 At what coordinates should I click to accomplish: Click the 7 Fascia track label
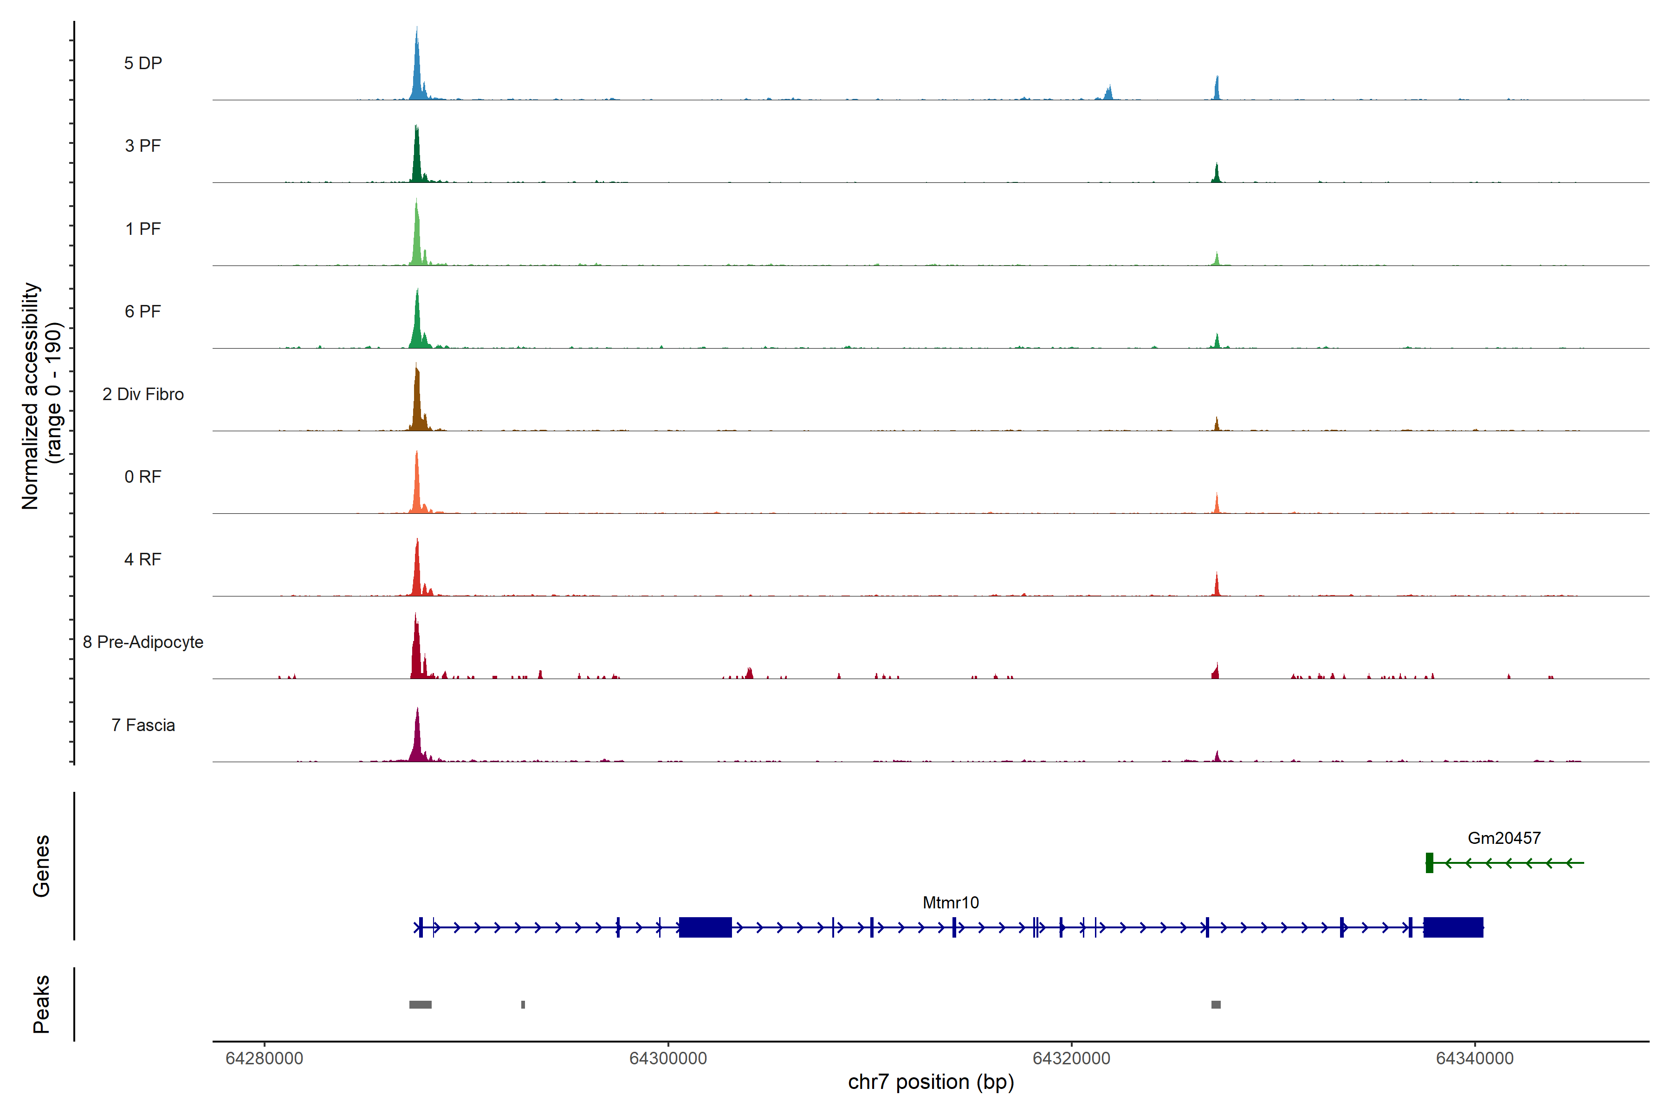[143, 725]
